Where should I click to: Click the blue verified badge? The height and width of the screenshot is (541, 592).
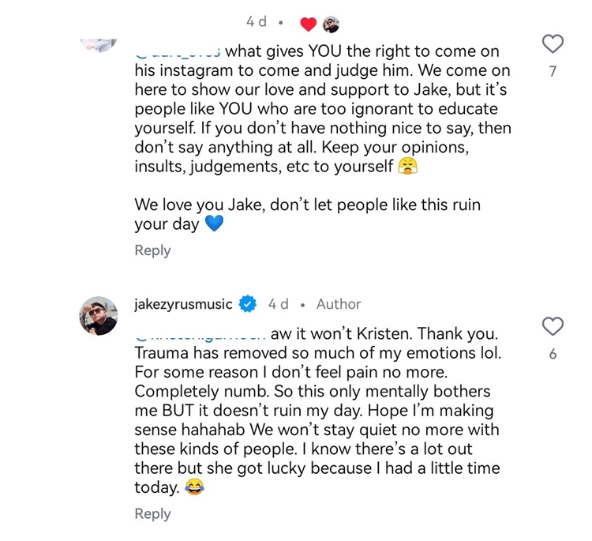[249, 304]
